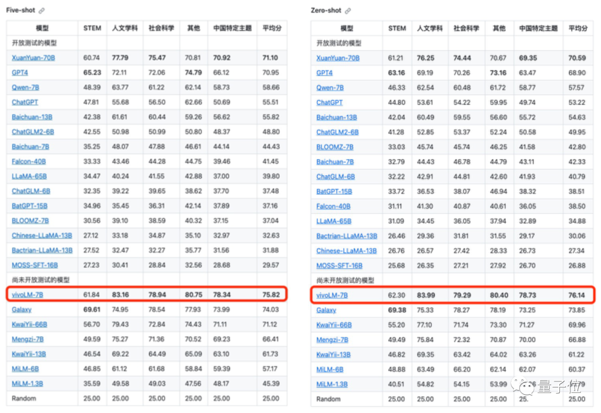Click the MiLM-1.3B link in Zero-shot table
601x413 pixels.
331,384
